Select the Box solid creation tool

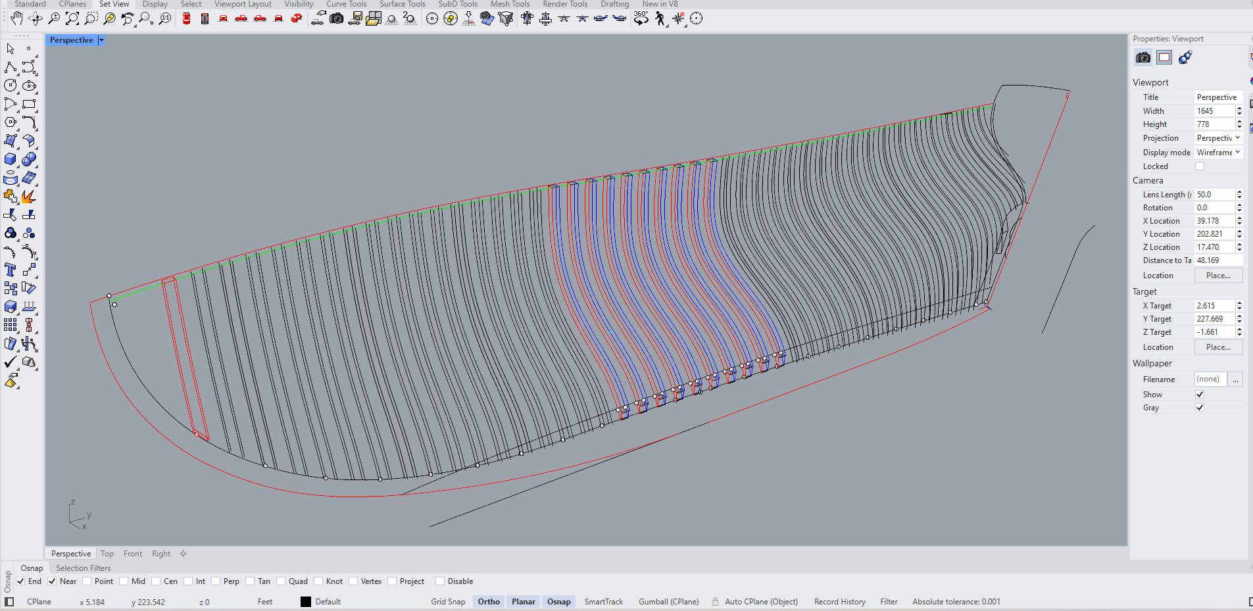pyautogui.click(x=10, y=159)
